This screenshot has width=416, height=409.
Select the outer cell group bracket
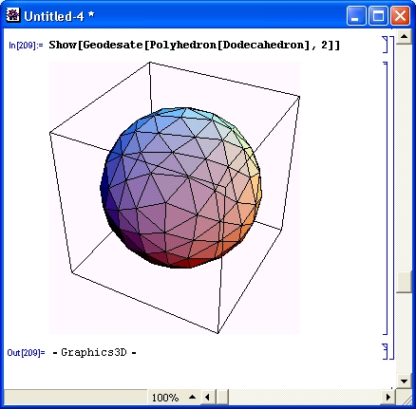coord(391,197)
